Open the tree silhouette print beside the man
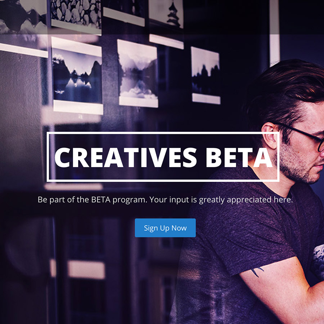324x324 pixels. (x=206, y=76)
